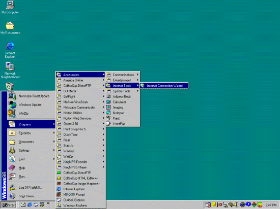Open Windows Explorer from Programs

[80, 205]
